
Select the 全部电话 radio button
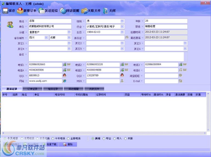[x=68, y=138]
